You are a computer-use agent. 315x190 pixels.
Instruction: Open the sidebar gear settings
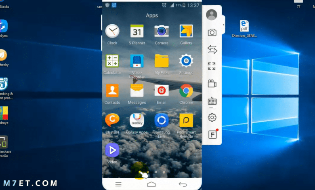click(x=212, y=117)
